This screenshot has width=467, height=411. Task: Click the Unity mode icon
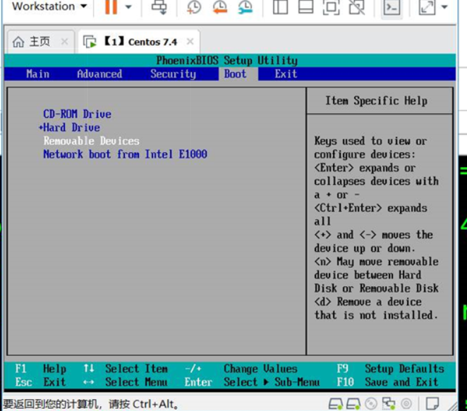pyautogui.click(x=356, y=7)
